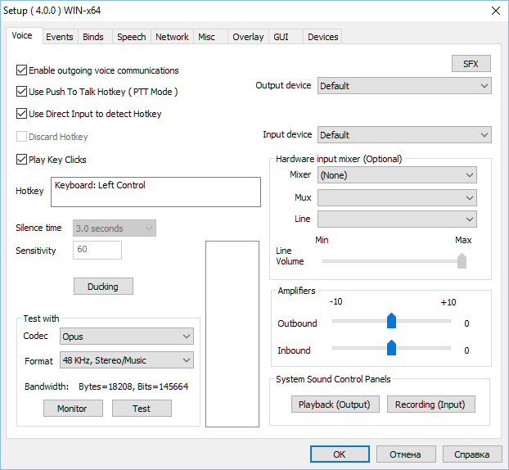This screenshot has width=509, height=470.
Task: Uncheck Play Key Clicks option
Action: pos(21,160)
